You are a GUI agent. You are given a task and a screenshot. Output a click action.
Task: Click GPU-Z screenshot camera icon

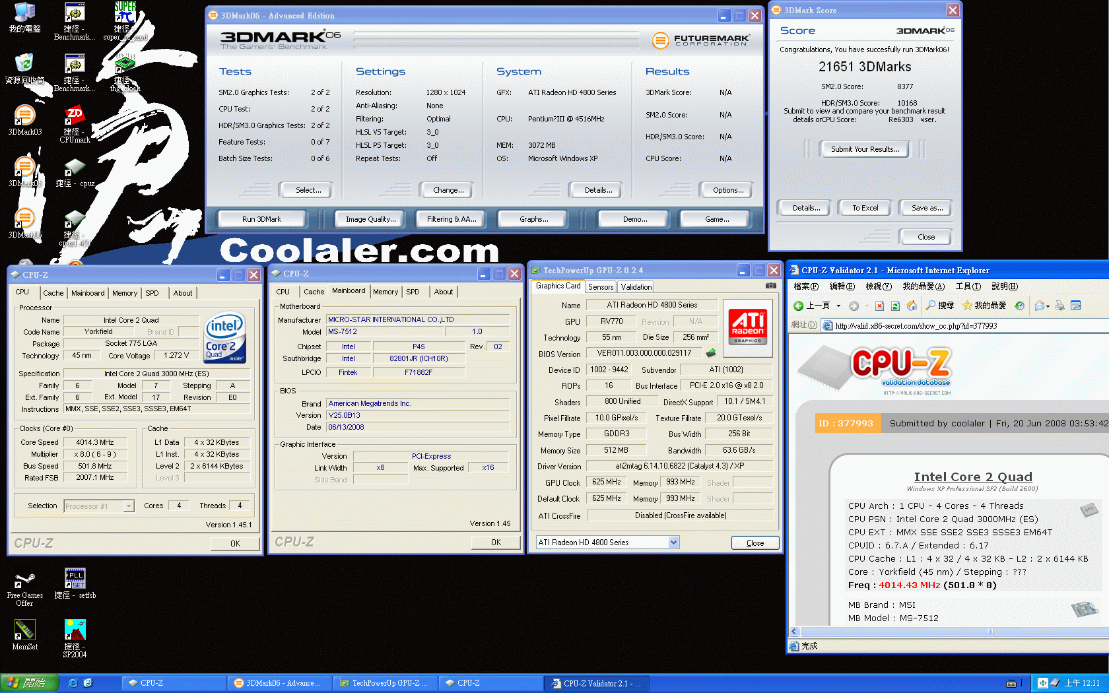click(770, 286)
